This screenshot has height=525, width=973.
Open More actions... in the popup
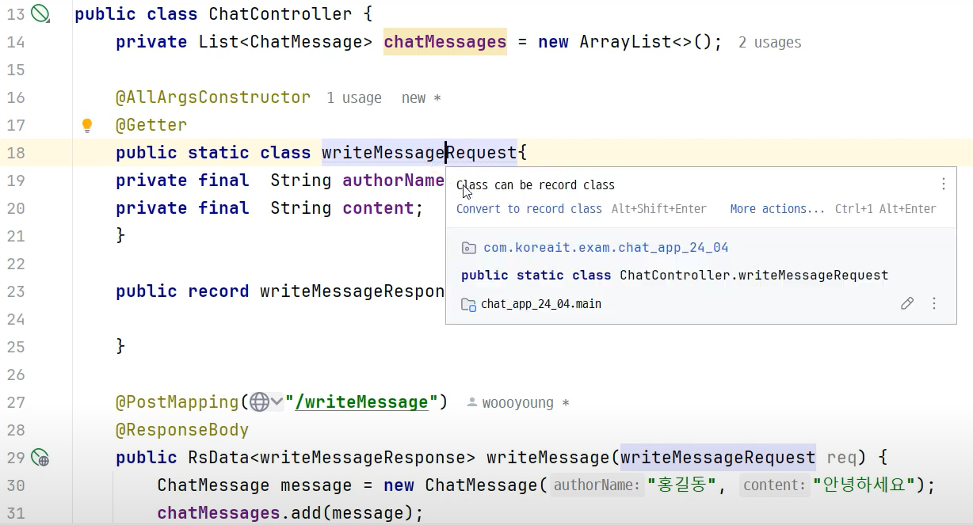778,209
